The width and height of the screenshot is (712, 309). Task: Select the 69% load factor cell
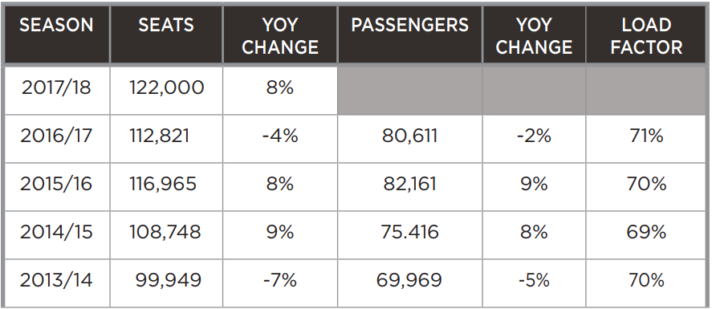tap(646, 234)
